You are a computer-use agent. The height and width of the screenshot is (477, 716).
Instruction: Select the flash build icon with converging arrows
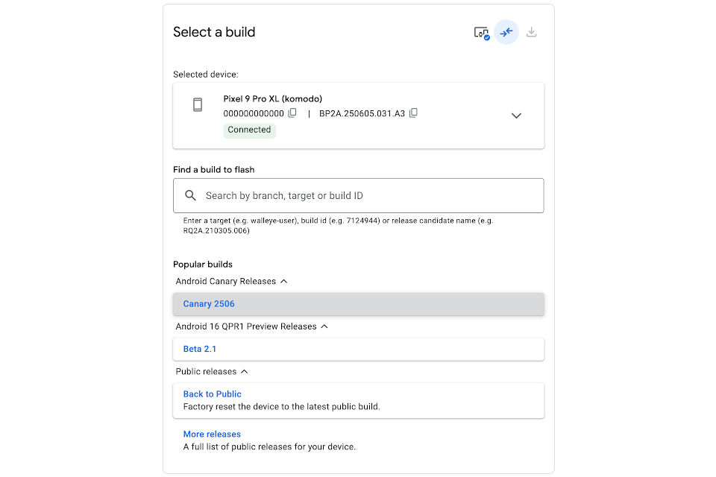pyautogui.click(x=506, y=32)
